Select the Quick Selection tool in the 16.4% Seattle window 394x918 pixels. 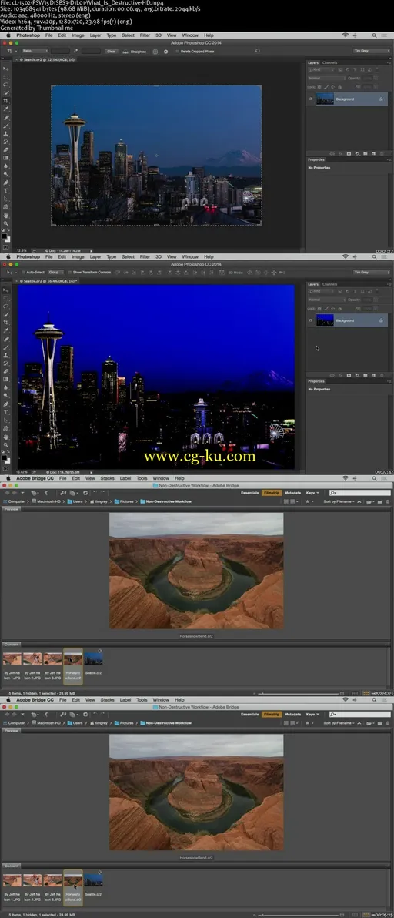coord(6,314)
